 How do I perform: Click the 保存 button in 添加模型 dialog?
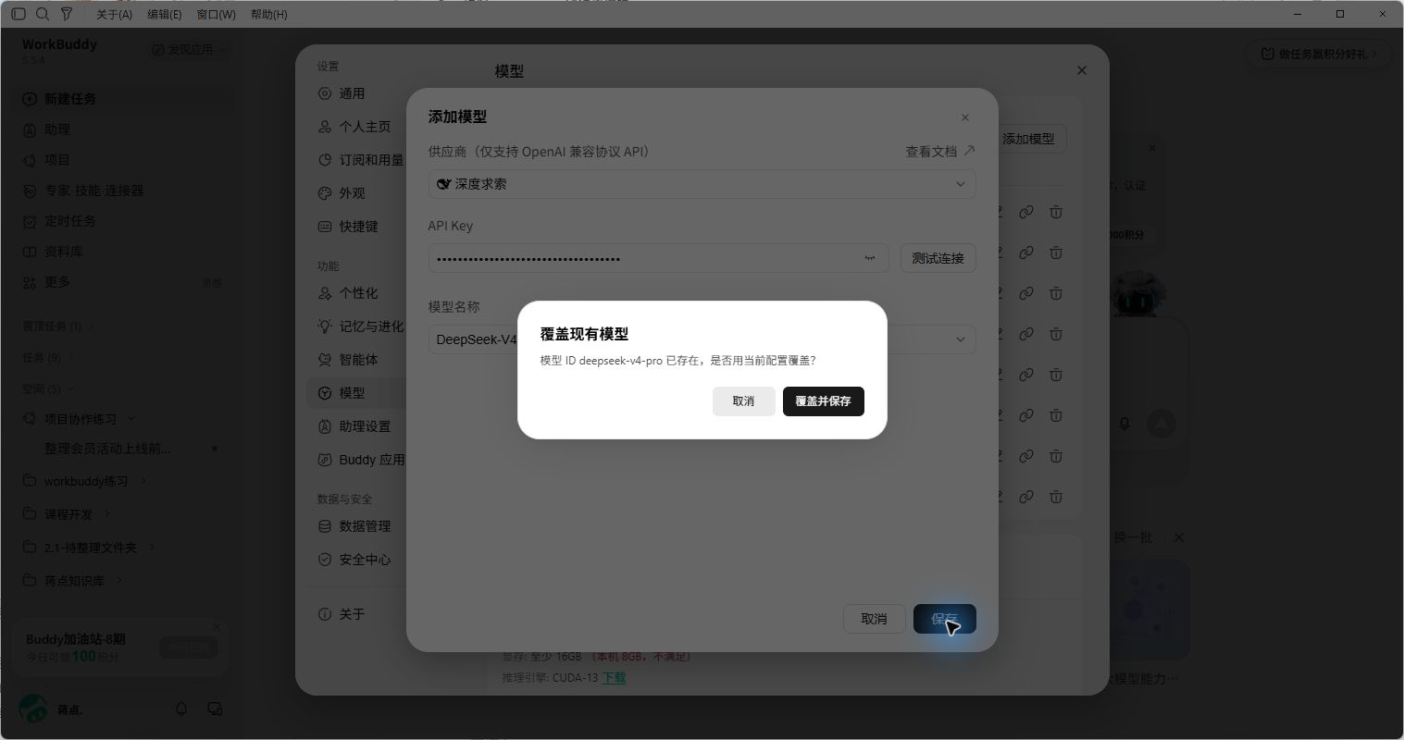pyautogui.click(x=944, y=619)
